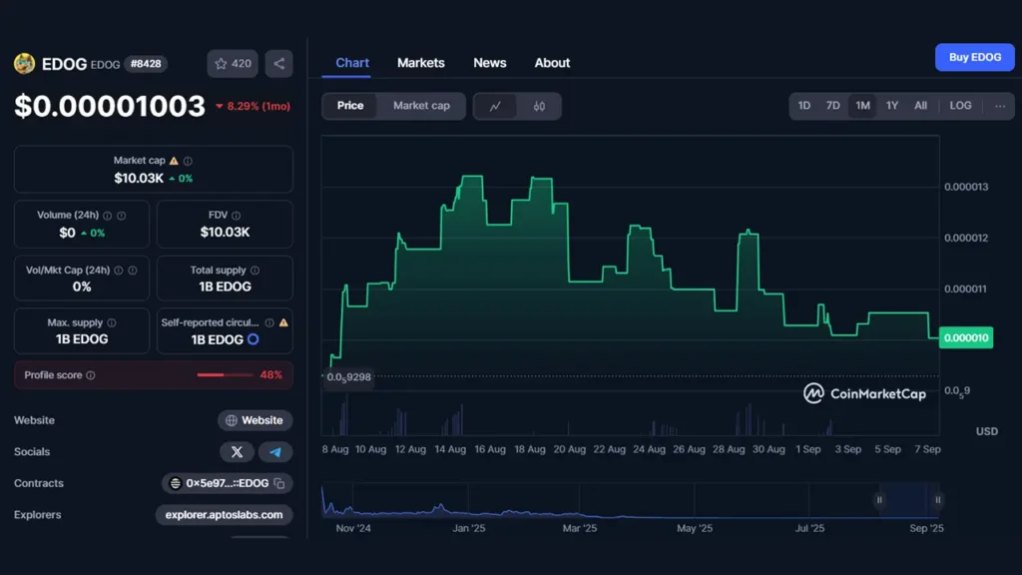Click the current price tag 0.000010
The height and width of the screenshot is (575, 1022).
(966, 337)
